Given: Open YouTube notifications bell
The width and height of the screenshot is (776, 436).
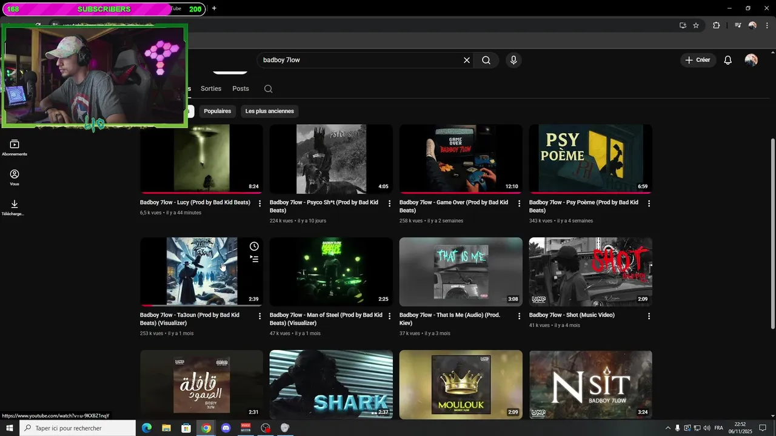Looking at the screenshot, I should coord(728,60).
